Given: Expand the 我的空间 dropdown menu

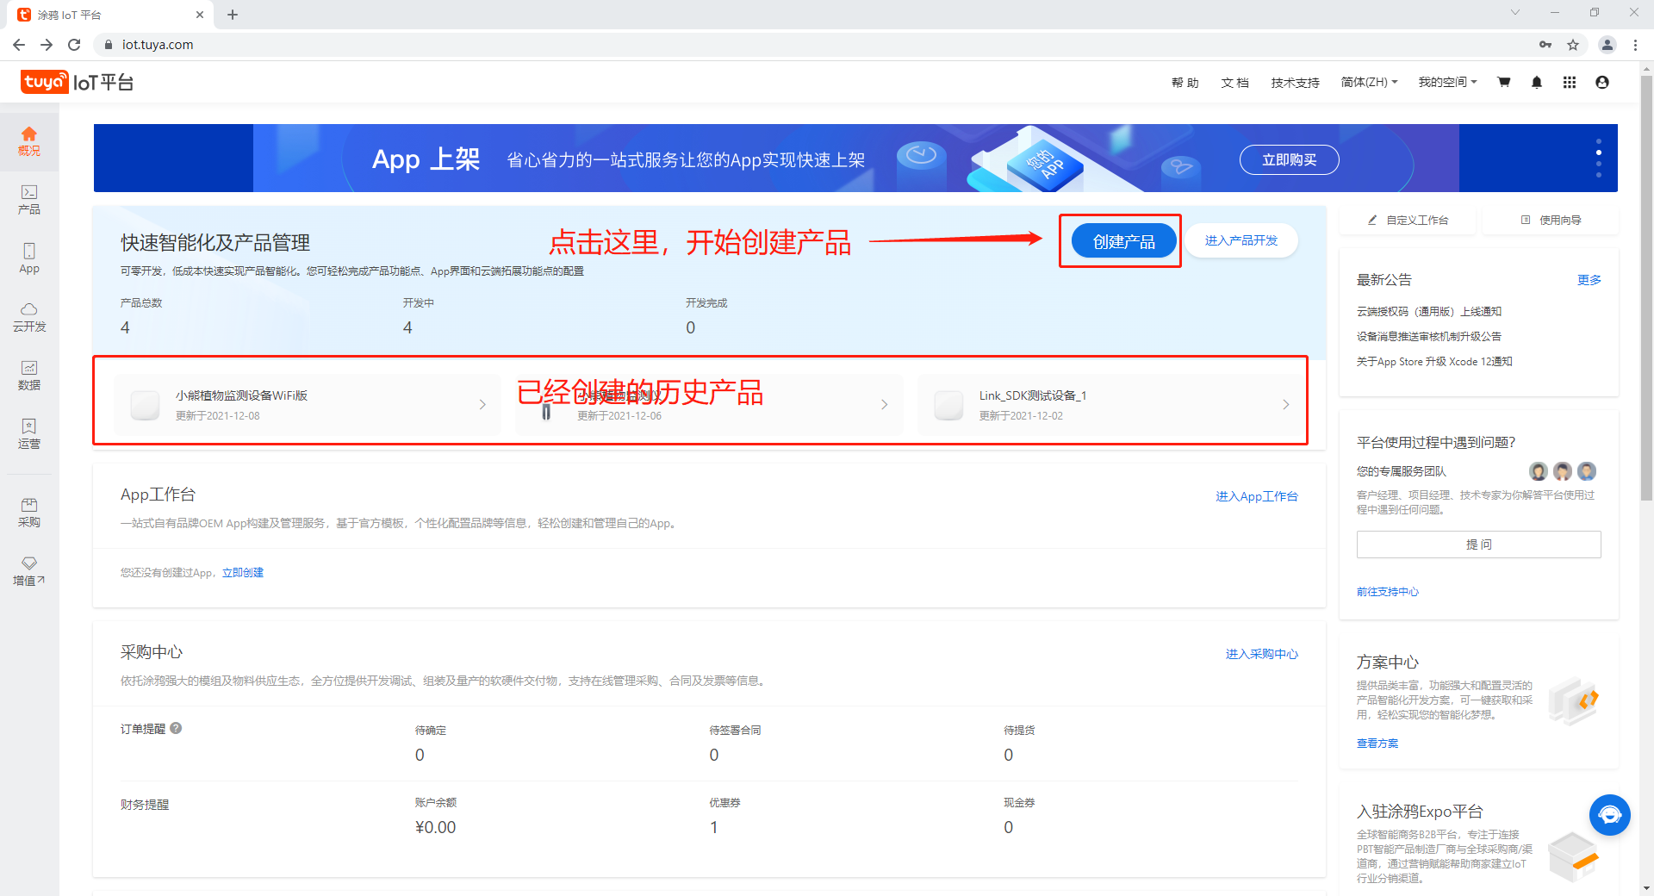Looking at the screenshot, I should [1447, 83].
